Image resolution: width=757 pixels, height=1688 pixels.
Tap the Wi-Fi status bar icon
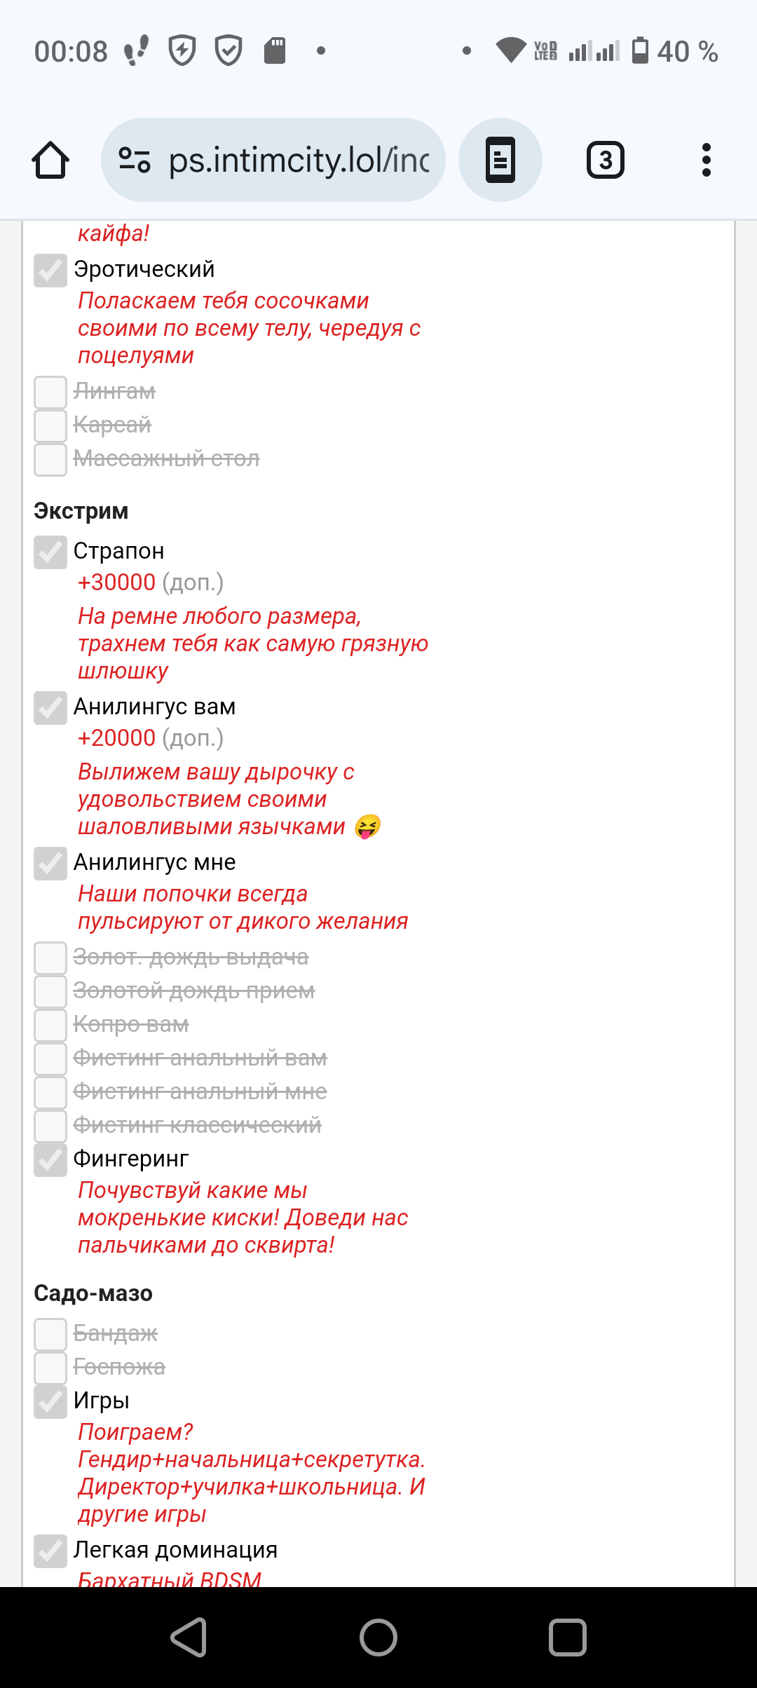click(511, 50)
